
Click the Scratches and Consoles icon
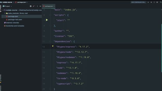[5, 26]
